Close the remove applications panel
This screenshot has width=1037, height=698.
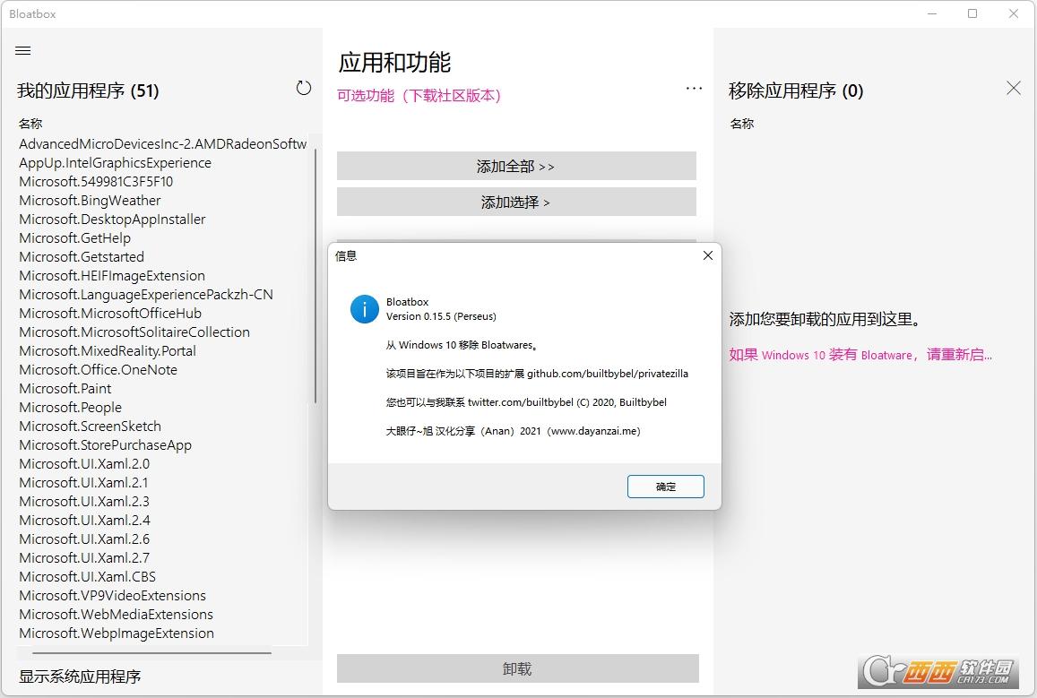tap(1013, 88)
